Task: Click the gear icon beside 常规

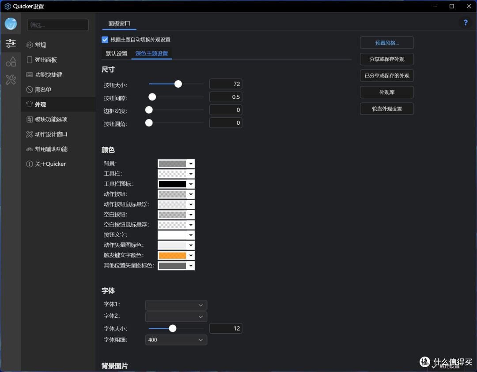Action: [x=30, y=45]
